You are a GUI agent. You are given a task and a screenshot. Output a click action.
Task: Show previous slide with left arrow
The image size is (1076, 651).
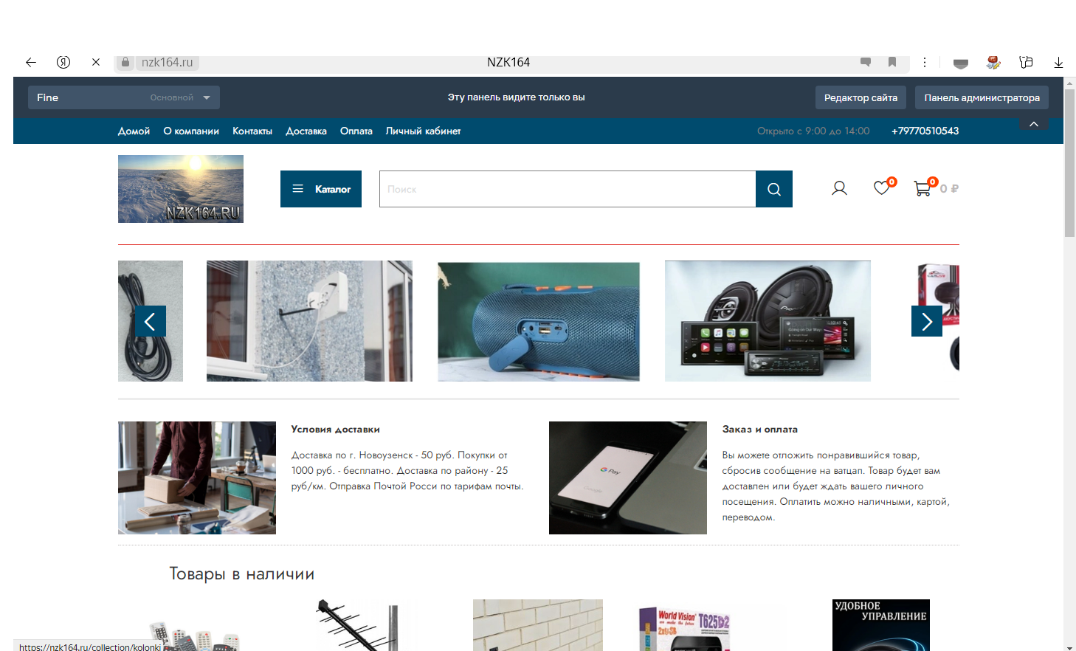coord(151,321)
